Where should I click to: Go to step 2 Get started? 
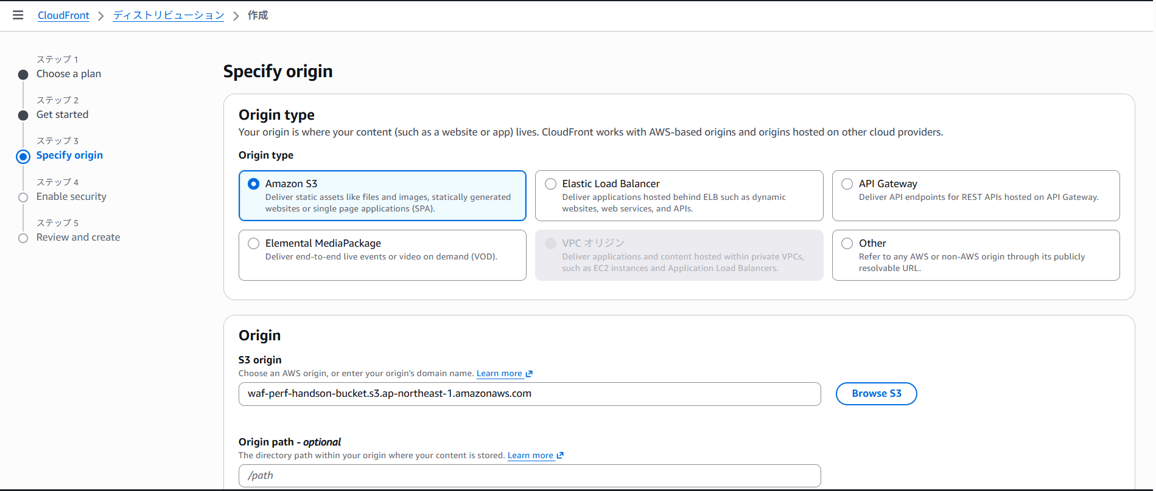[62, 114]
